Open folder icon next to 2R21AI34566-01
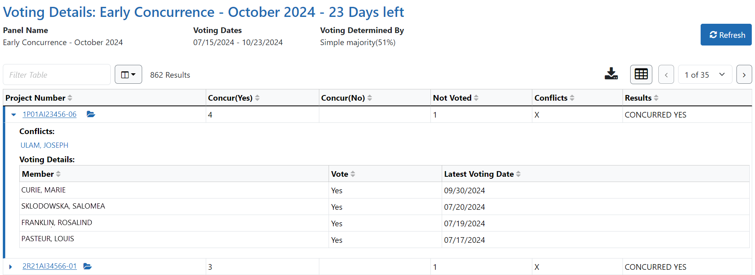Image resolution: width=755 pixels, height=275 pixels. 87,266
